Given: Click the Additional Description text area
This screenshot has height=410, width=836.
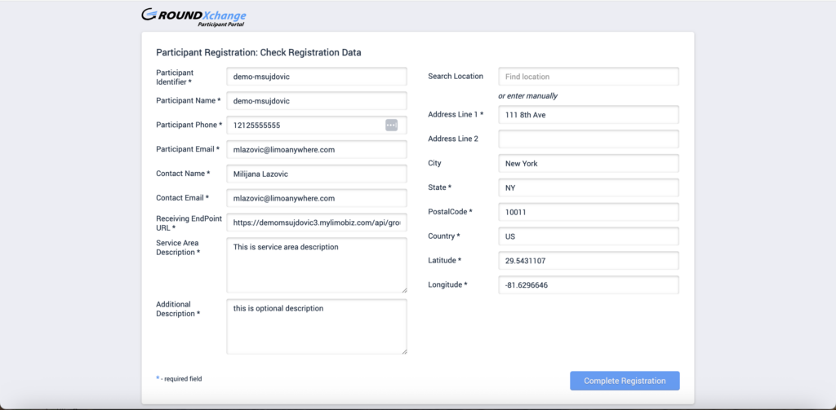Looking at the screenshot, I should point(316,326).
